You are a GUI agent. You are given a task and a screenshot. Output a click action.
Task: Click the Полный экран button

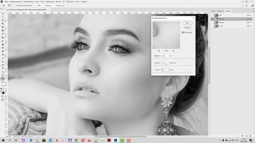point(60,6)
